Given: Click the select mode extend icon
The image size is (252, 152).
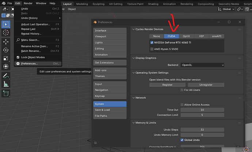Looking at the screenshot, I should [x=8, y=15].
